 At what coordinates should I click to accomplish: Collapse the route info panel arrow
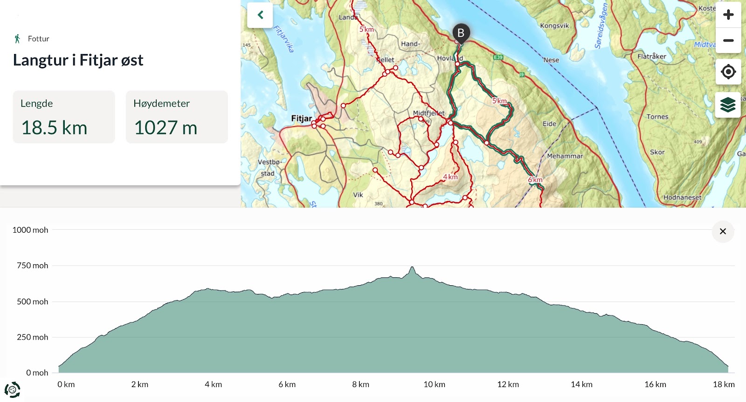pos(260,15)
